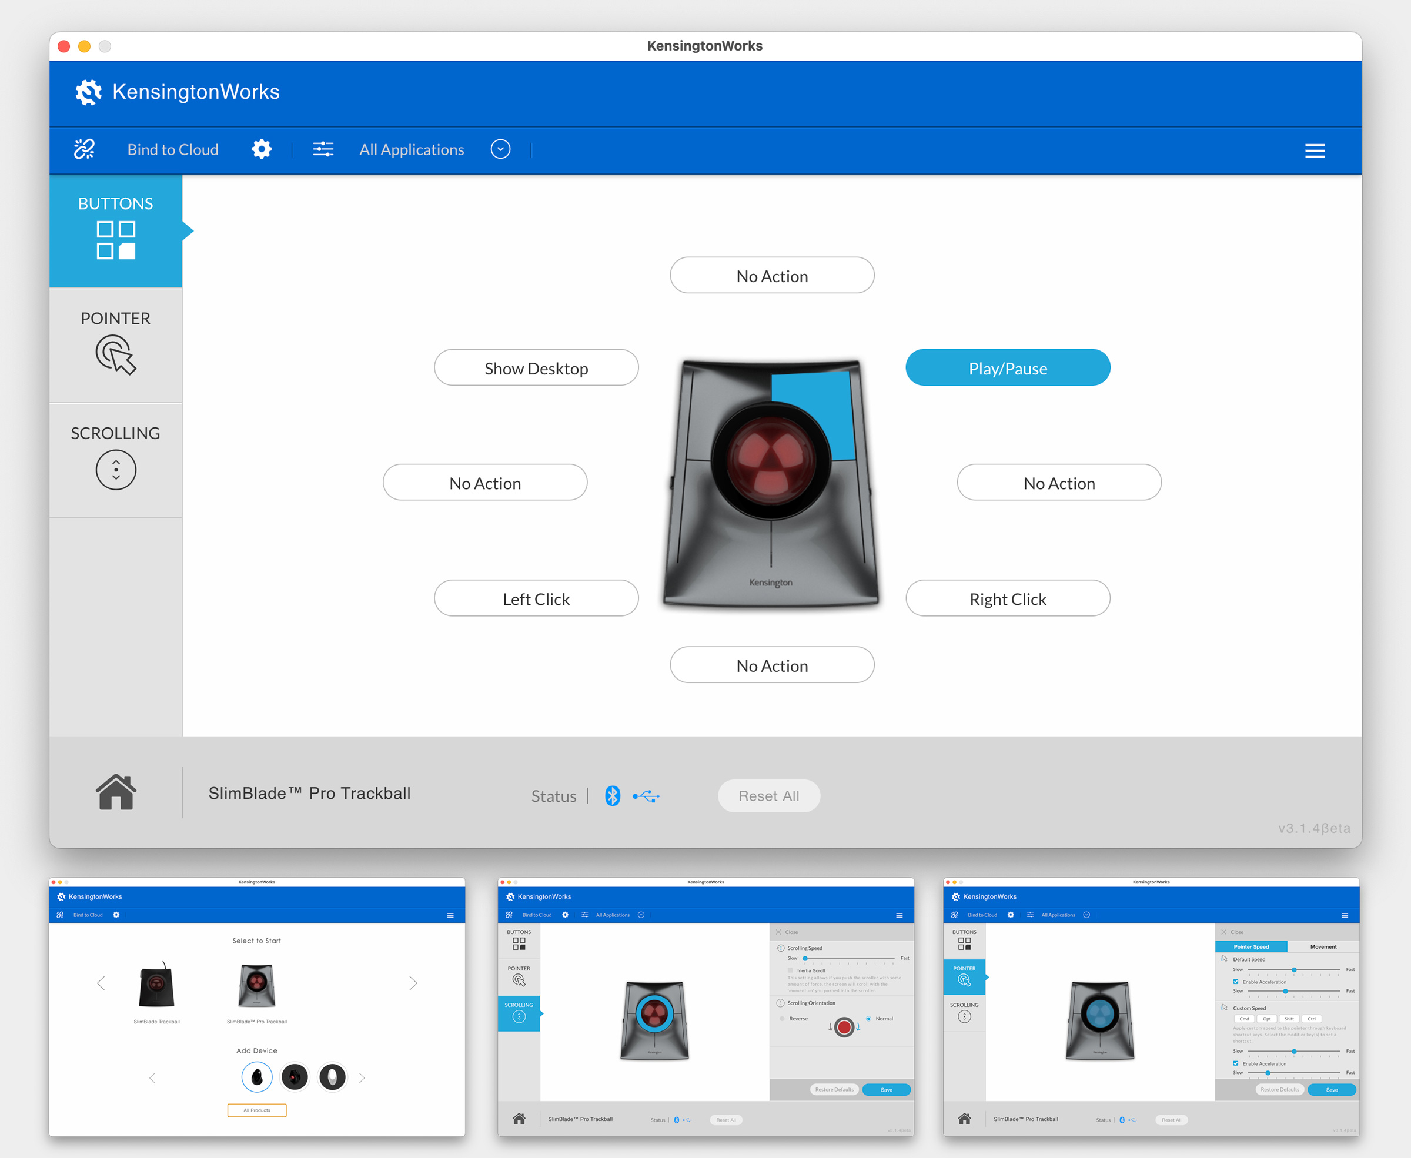Click the right arrow in the Add Device row
The image size is (1411, 1158).
pos(362,1077)
